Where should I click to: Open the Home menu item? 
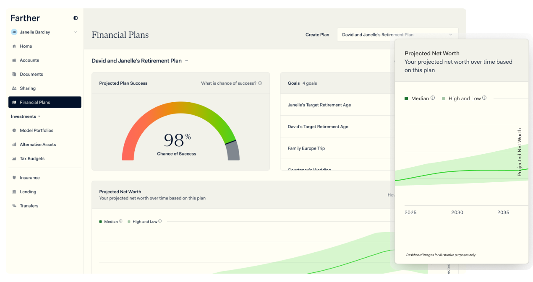pyautogui.click(x=45, y=46)
